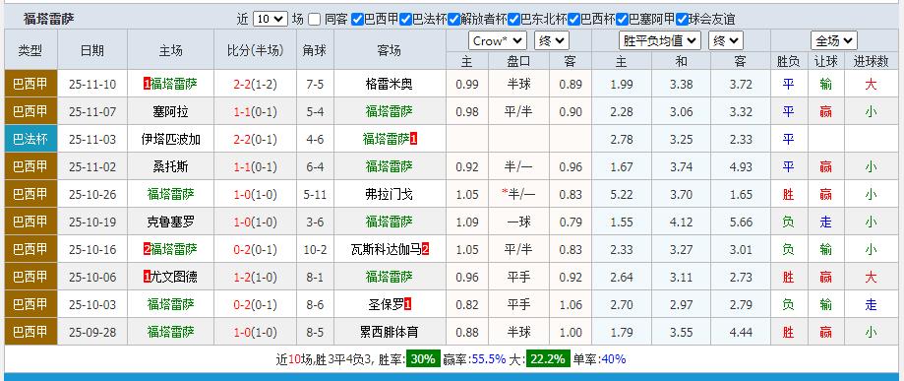
Task: Open the Crow* bookmaker dropdown
Action: pyautogui.click(x=497, y=41)
